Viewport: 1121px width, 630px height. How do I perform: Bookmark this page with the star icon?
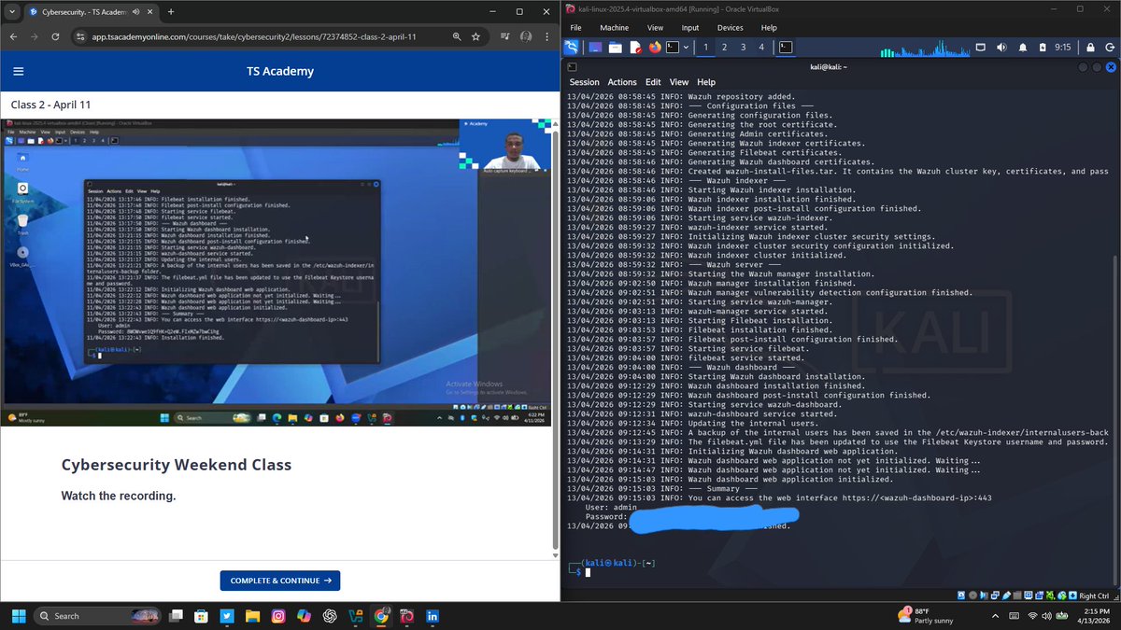point(476,36)
